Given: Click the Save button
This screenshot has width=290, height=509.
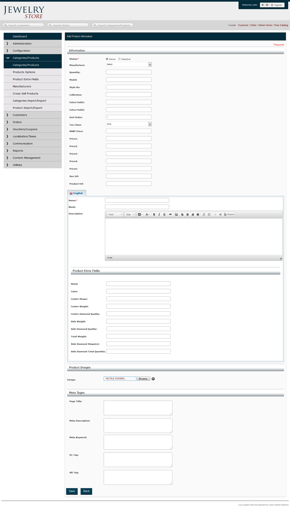Looking at the screenshot, I should click(72, 491).
